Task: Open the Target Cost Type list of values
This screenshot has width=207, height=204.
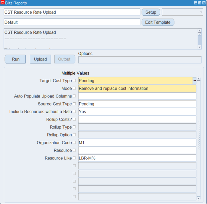Action: coord(195,80)
